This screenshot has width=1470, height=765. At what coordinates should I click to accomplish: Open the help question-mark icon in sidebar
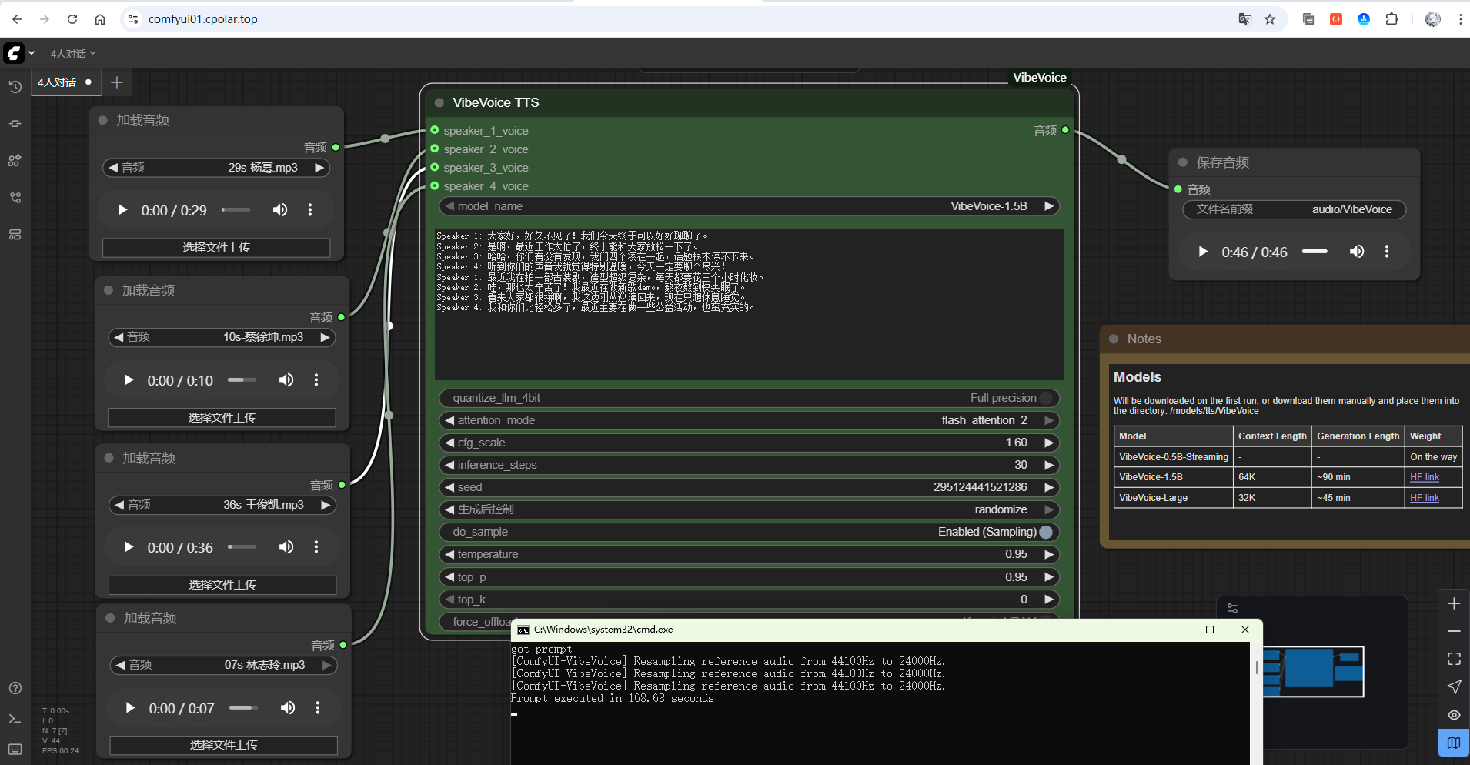coord(15,688)
